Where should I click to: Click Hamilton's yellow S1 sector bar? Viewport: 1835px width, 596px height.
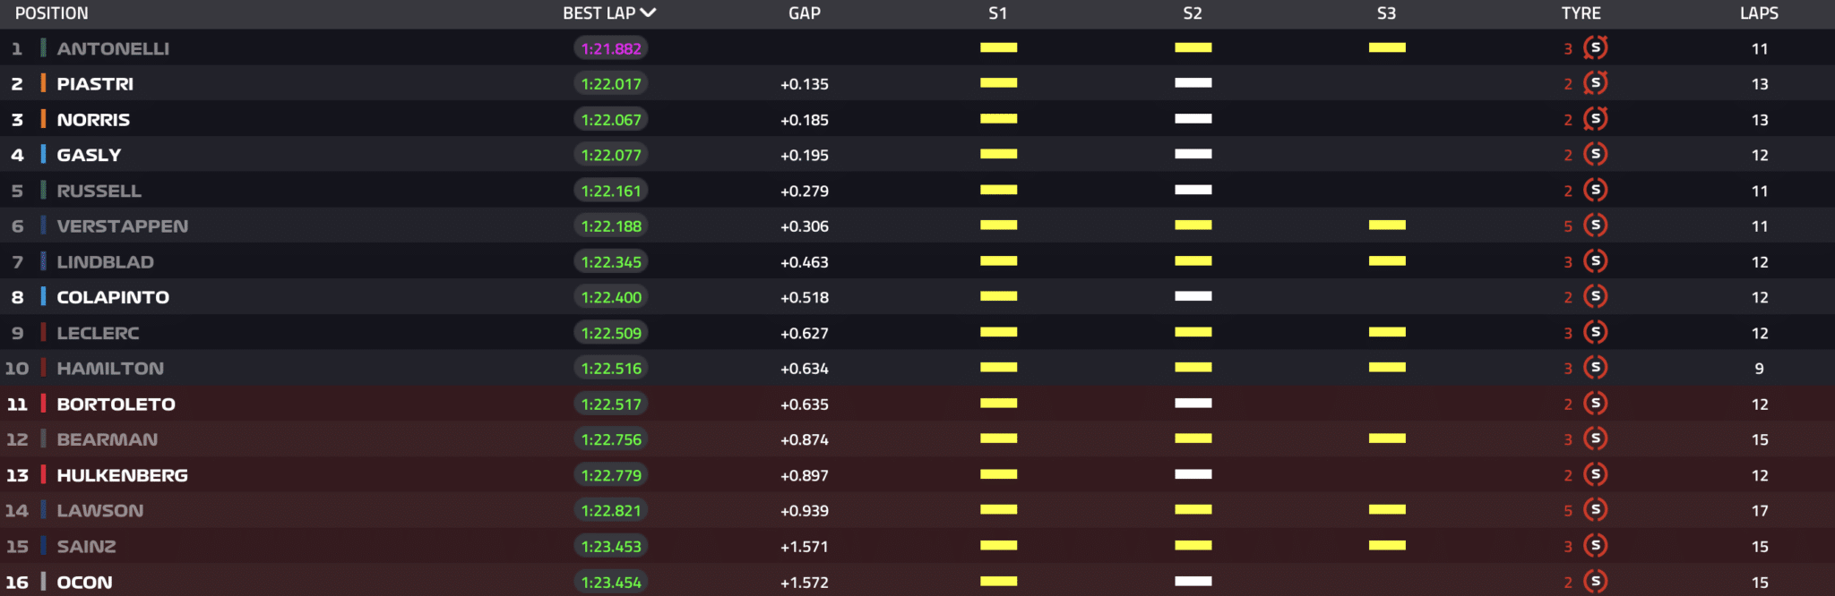point(998,367)
